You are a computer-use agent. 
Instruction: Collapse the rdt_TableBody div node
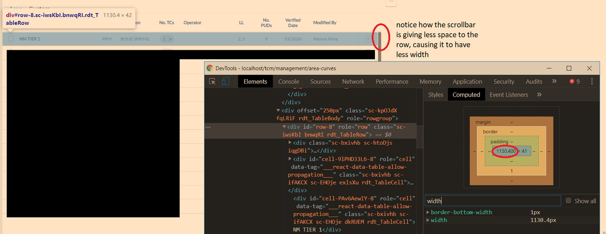click(278, 110)
